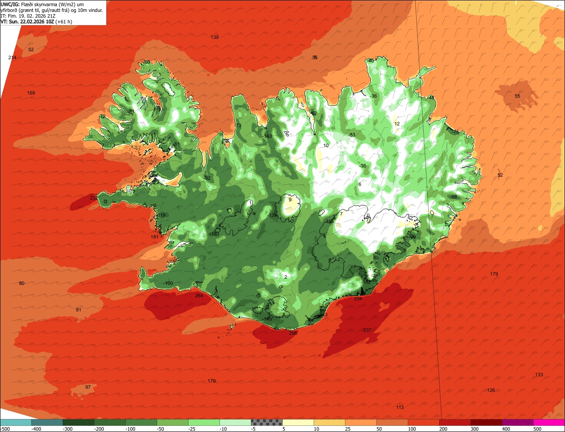Click map value '55' in the northeast patch
Image resolution: width=565 pixels, height=432 pixels.
[x=518, y=96]
